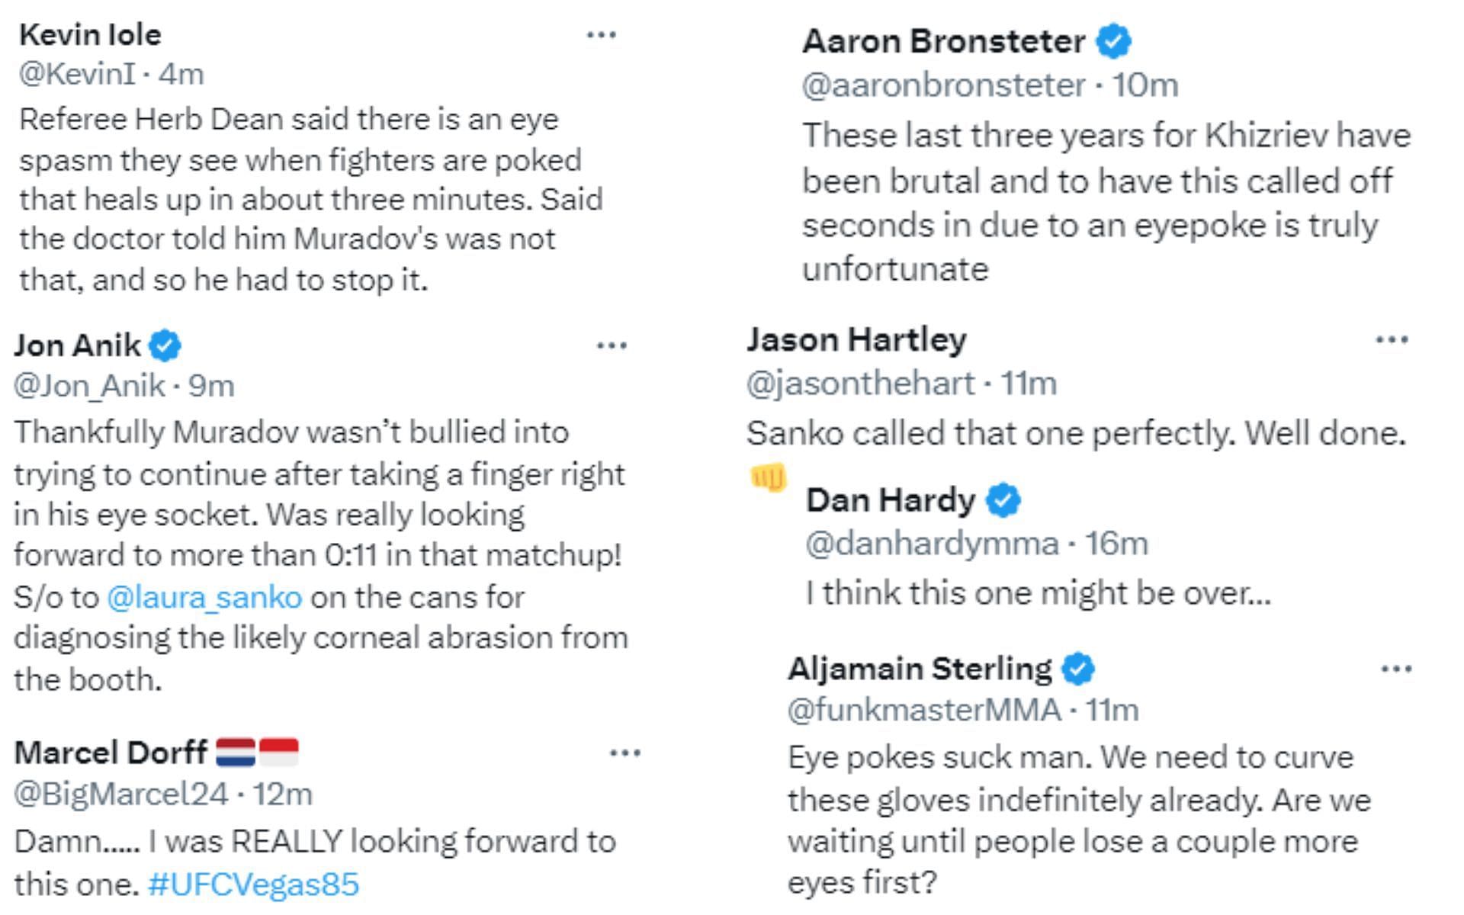This screenshot has height=915, width=1464.
Task: Open the @funkmasterMMA handle
Action: (924, 711)
